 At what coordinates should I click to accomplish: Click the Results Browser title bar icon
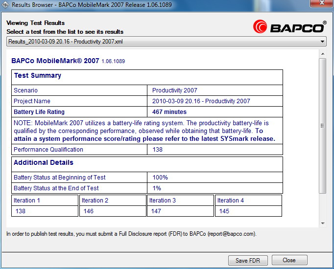pos(5,5)
